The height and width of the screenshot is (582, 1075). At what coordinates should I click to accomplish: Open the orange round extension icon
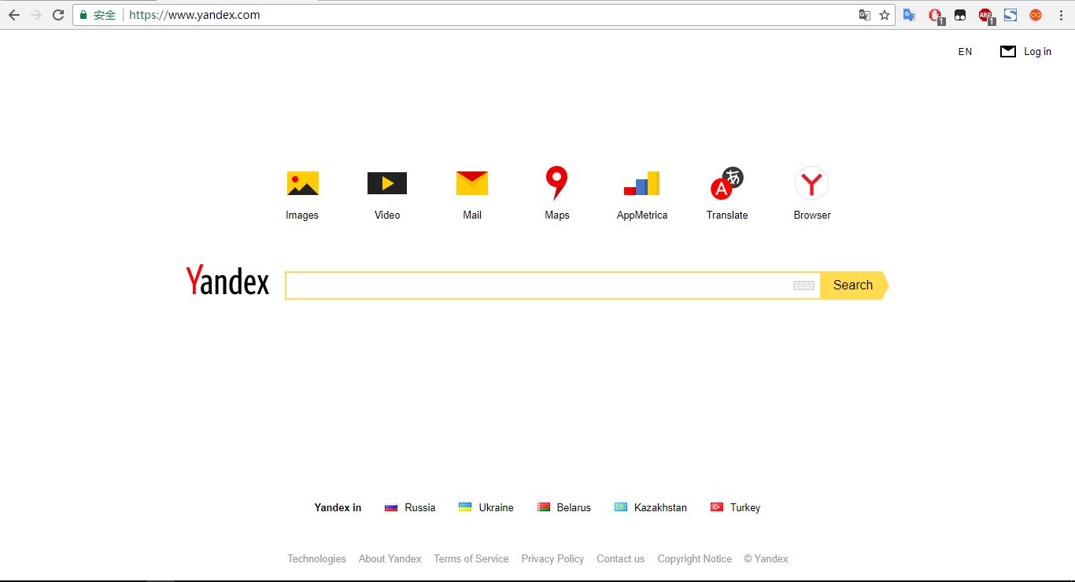pyautogui.click(x=1036, y=15)
